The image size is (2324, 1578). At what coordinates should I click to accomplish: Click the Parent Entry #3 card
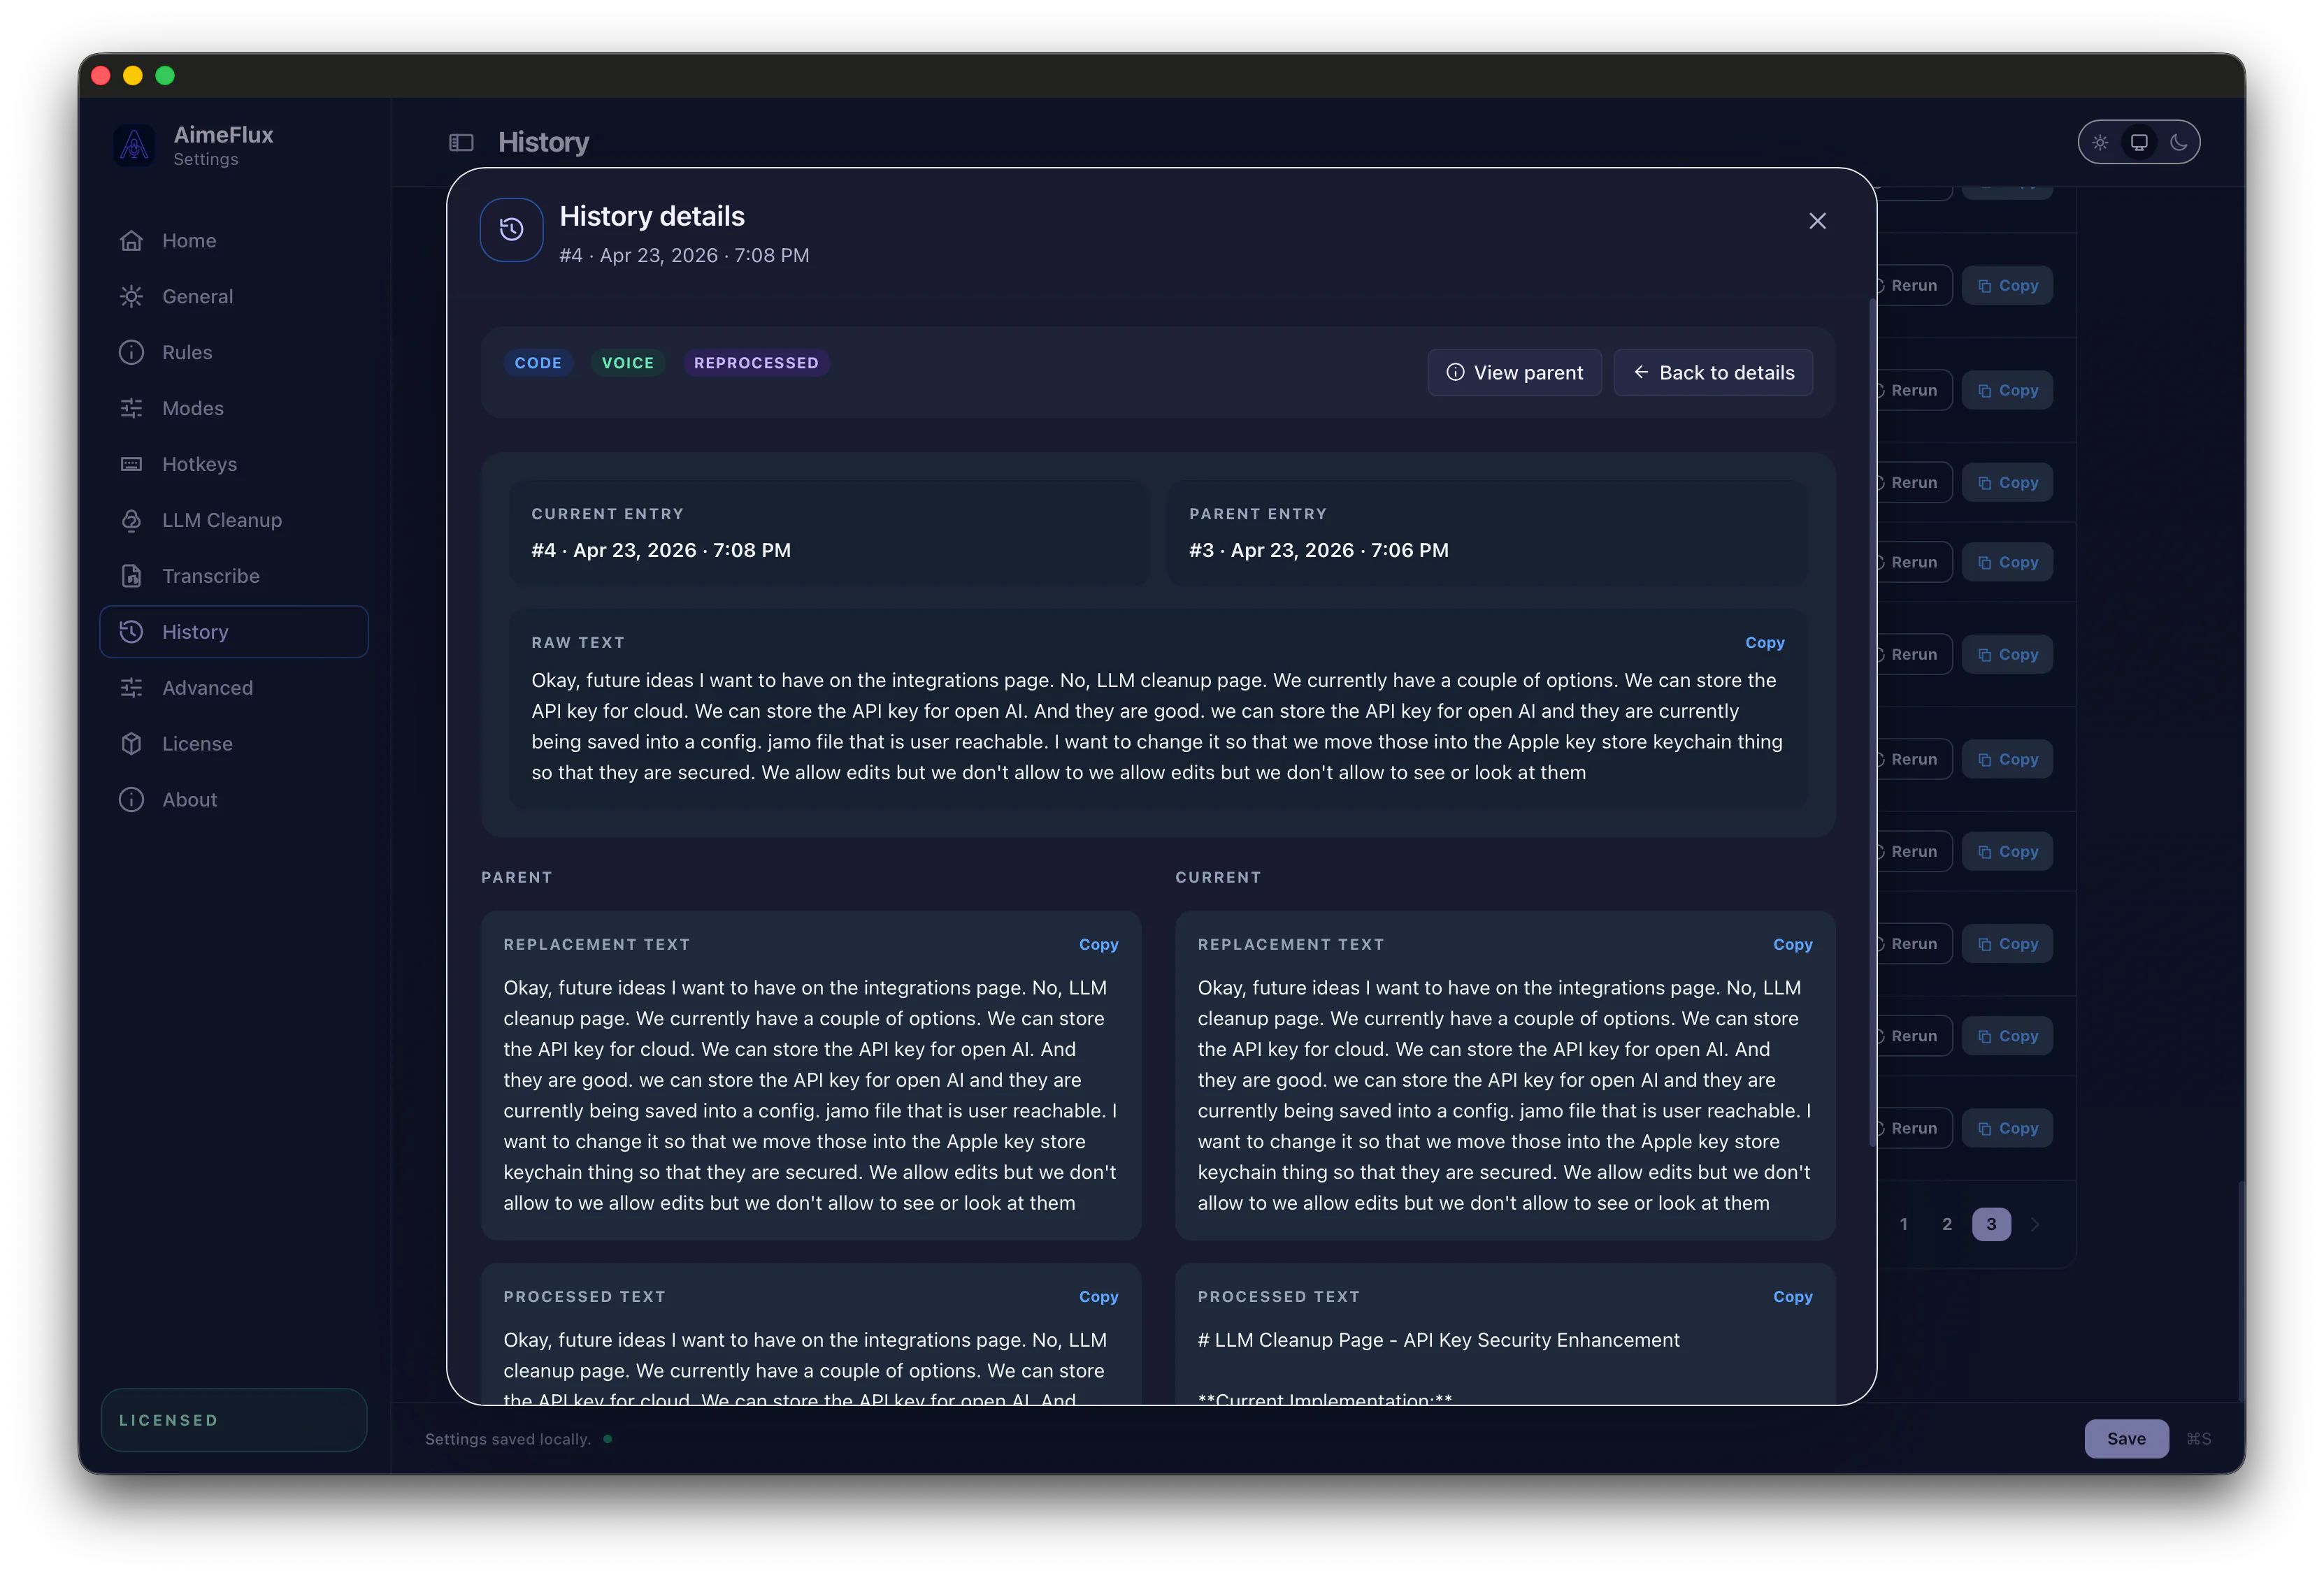click(x=1487, y=533)
